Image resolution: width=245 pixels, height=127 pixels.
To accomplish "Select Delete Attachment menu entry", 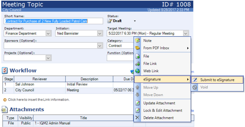I will tap(162, 118).
